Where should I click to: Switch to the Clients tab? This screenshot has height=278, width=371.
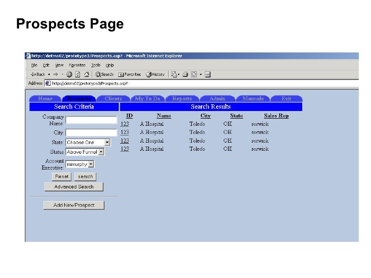tap(113, 99)
